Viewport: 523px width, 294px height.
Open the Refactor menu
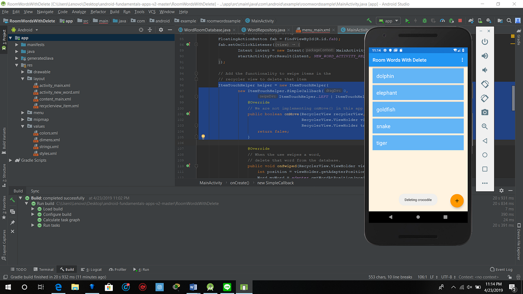[x=98, y=12]
